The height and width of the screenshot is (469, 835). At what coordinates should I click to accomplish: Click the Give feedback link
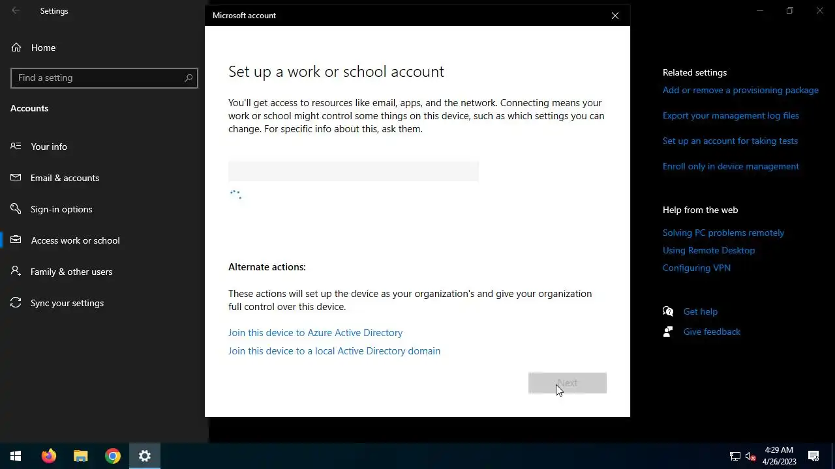[712, 332]
